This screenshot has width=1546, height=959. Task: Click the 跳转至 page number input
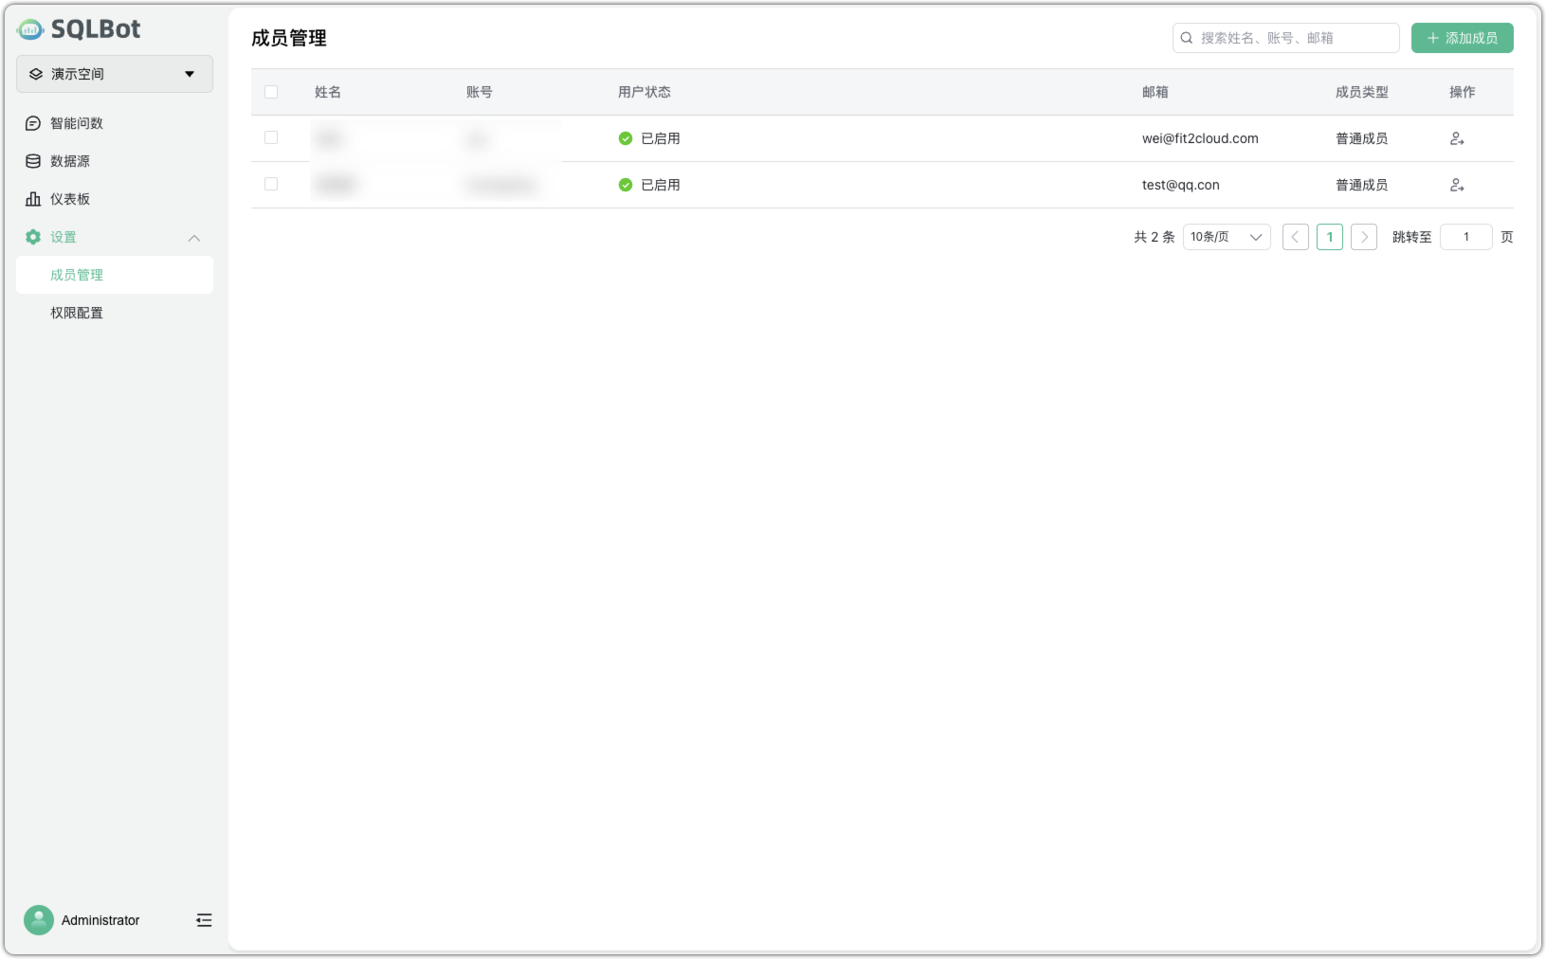tap(1465, 236)
